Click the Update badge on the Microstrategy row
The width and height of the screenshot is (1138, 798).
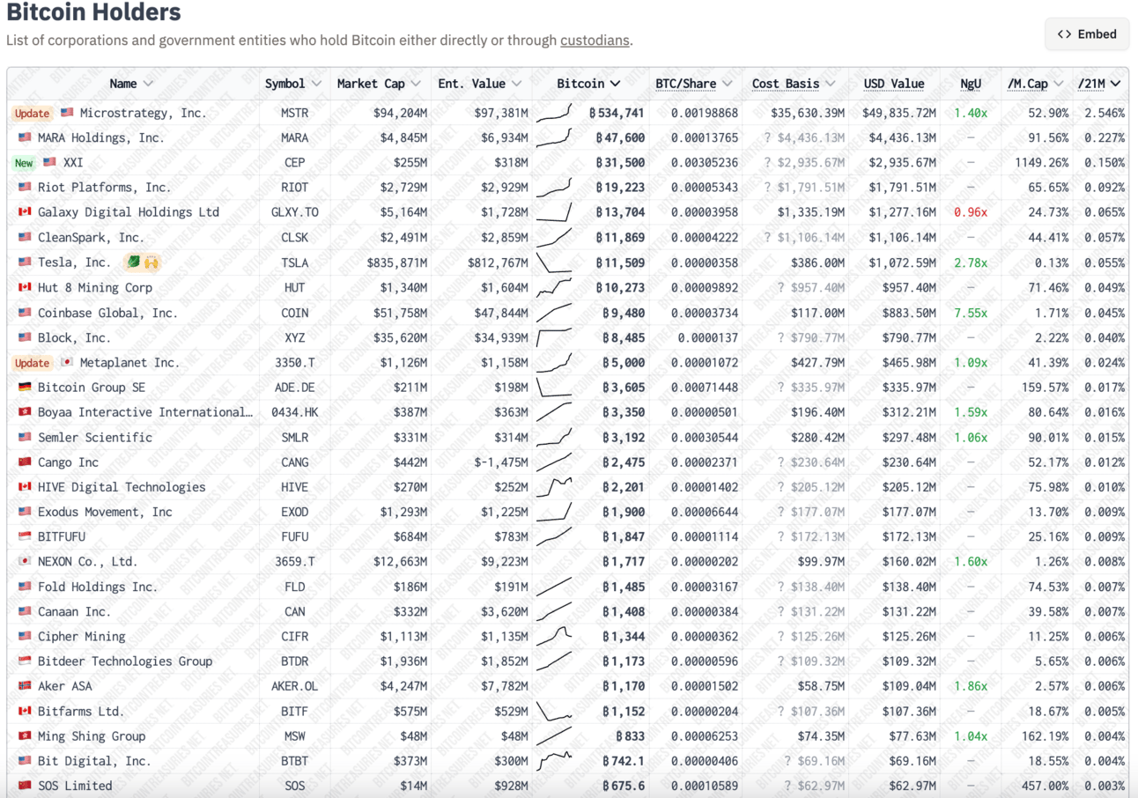point(33,113)
